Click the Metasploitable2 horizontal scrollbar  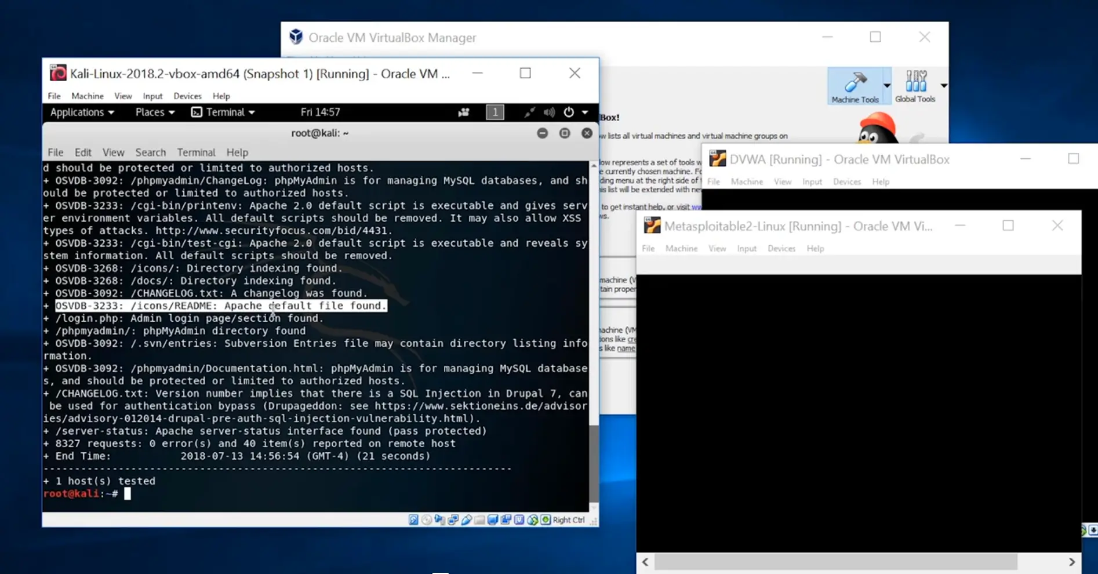click(x=835, y=562)
